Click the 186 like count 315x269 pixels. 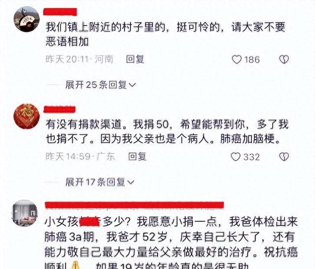coord(252,60)
